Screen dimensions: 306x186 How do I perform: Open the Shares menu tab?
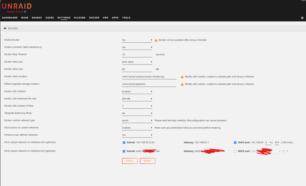[x=37, y=18]
